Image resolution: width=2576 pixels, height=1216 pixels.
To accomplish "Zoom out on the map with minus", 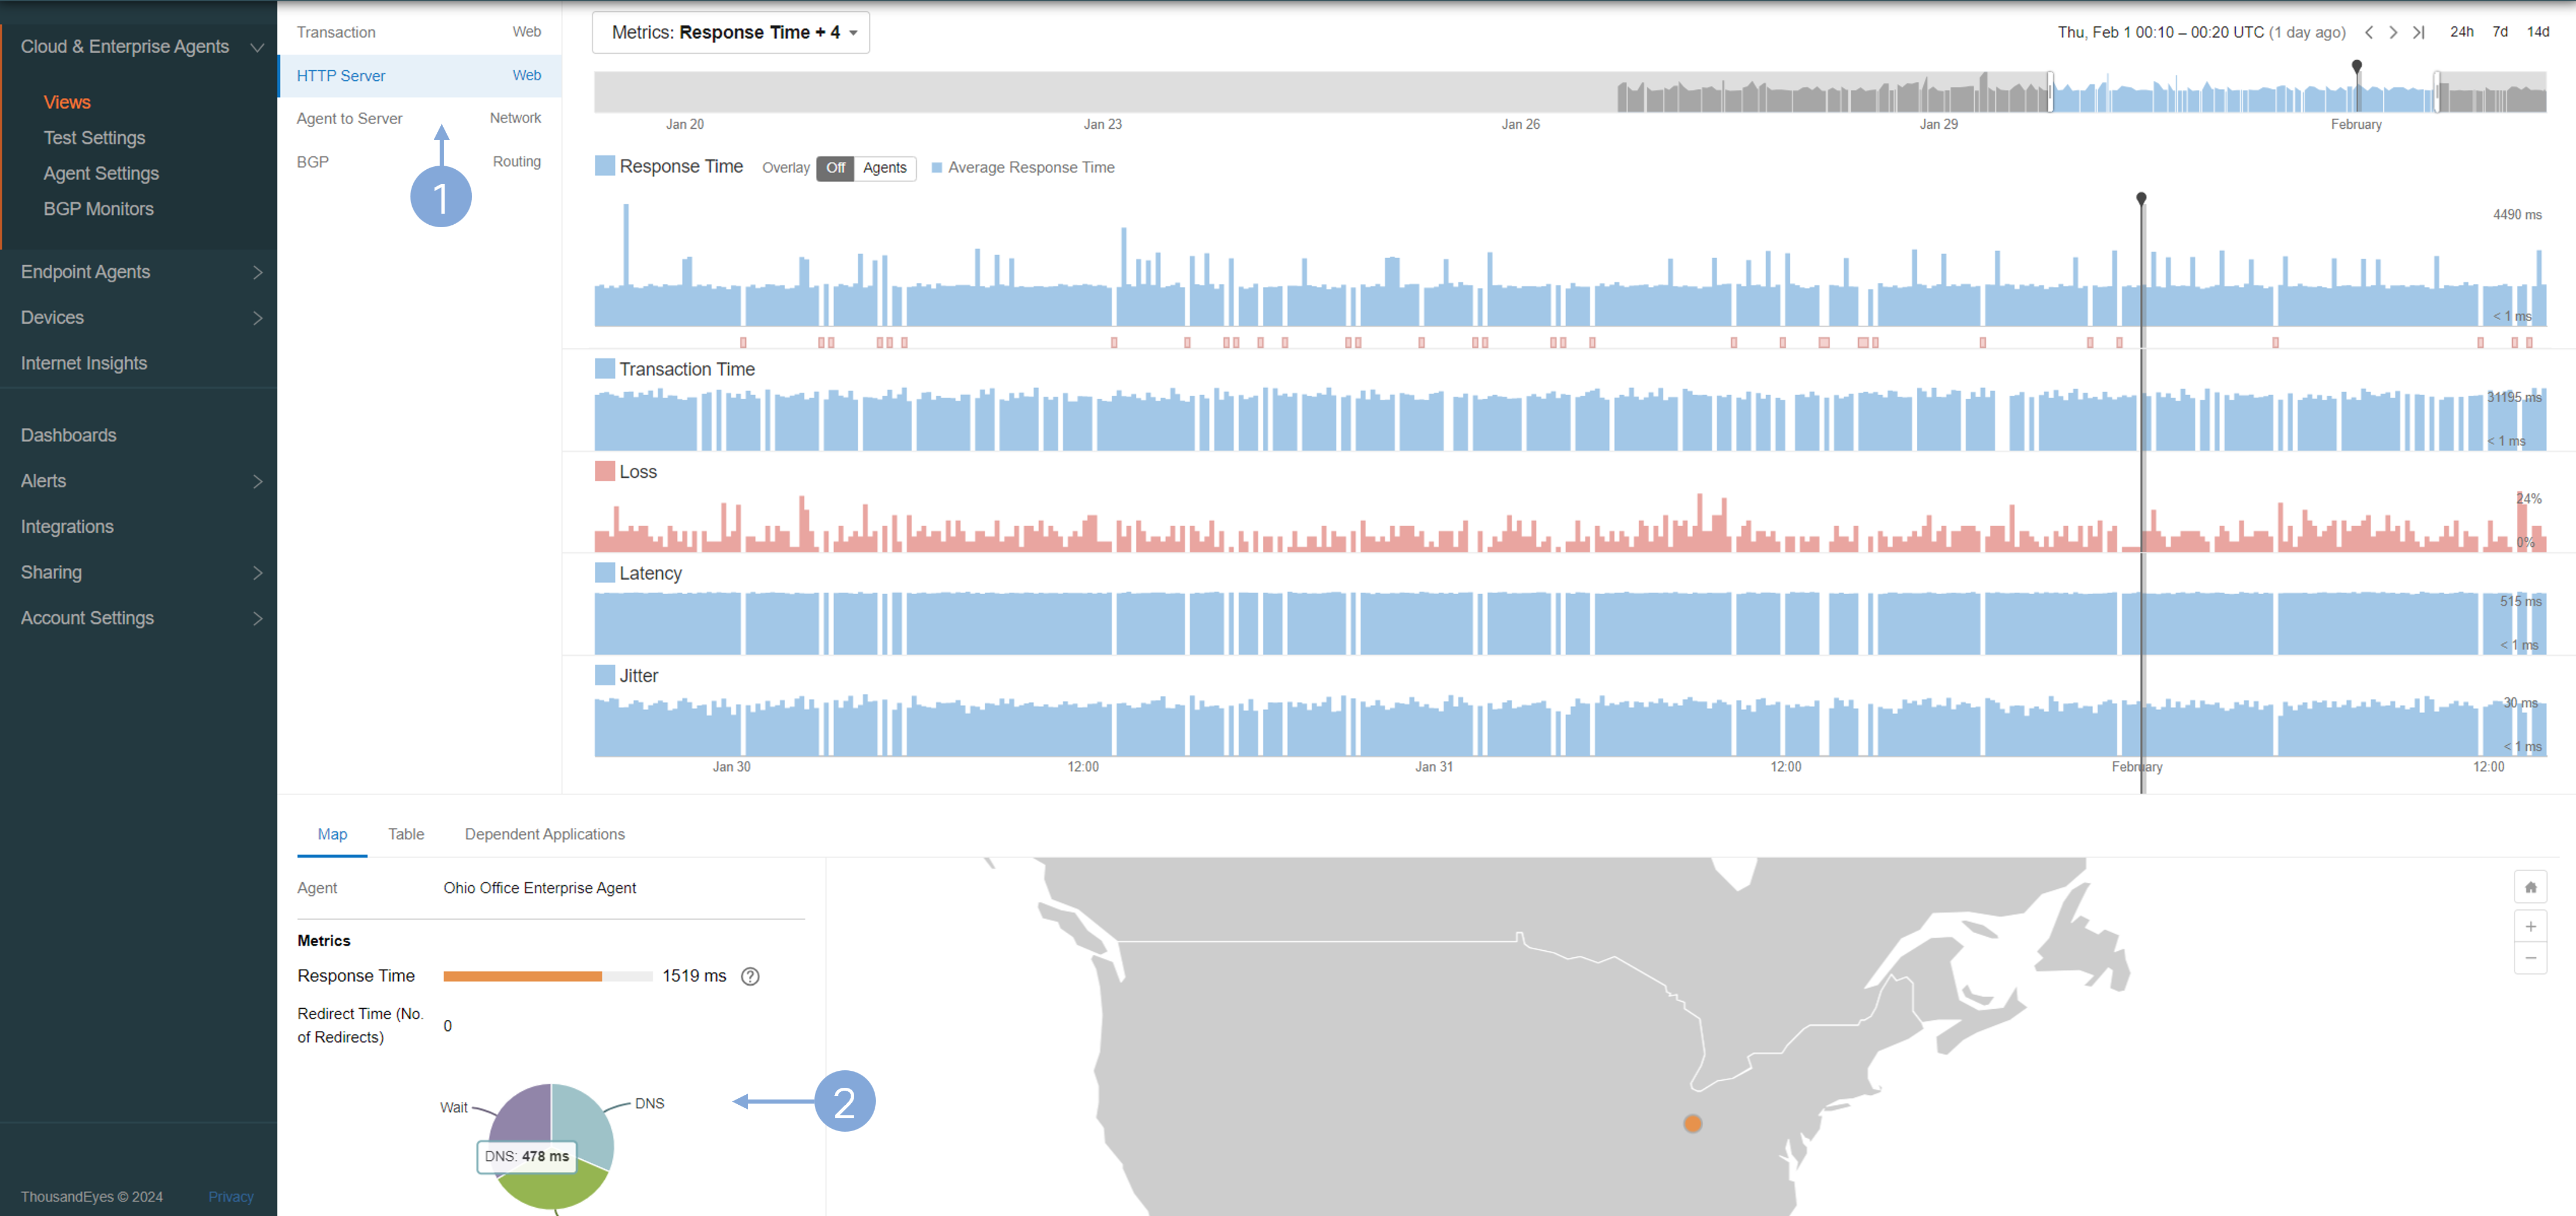I will pos(2530,958).
